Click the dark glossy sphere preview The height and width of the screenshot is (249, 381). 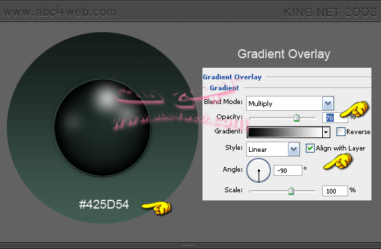coord(103,127)
